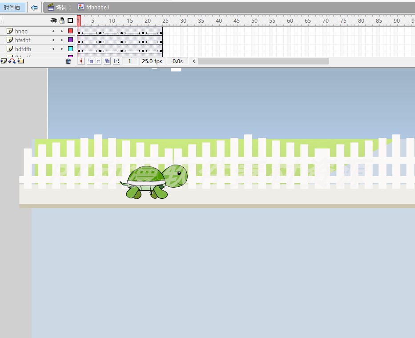Screen dimensions: 415x338
Task: Lock the bfsdbf layer via lock dot
Action: (x=62, y=40)
